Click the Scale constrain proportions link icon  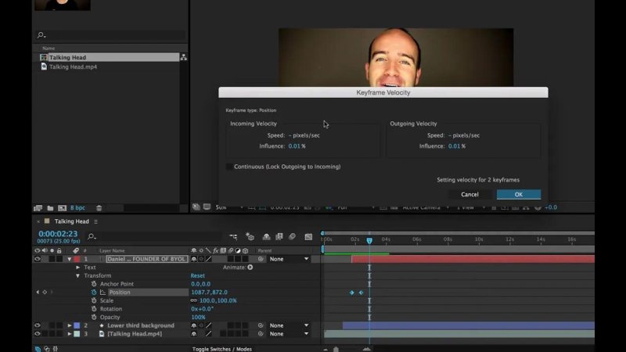(x=193, y=300)
